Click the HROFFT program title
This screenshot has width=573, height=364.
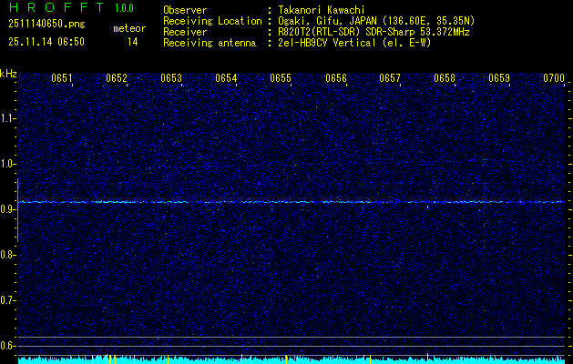55,8
